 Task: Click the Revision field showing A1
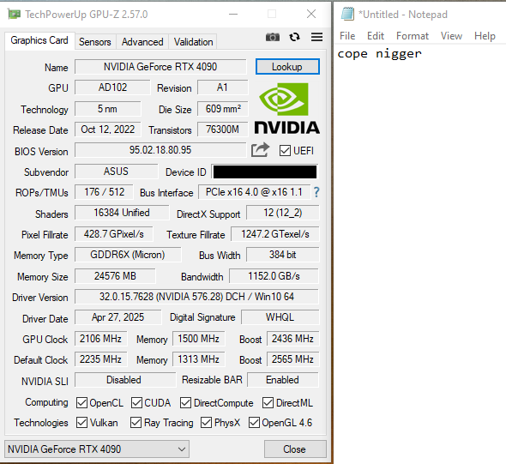click(223, 87)
